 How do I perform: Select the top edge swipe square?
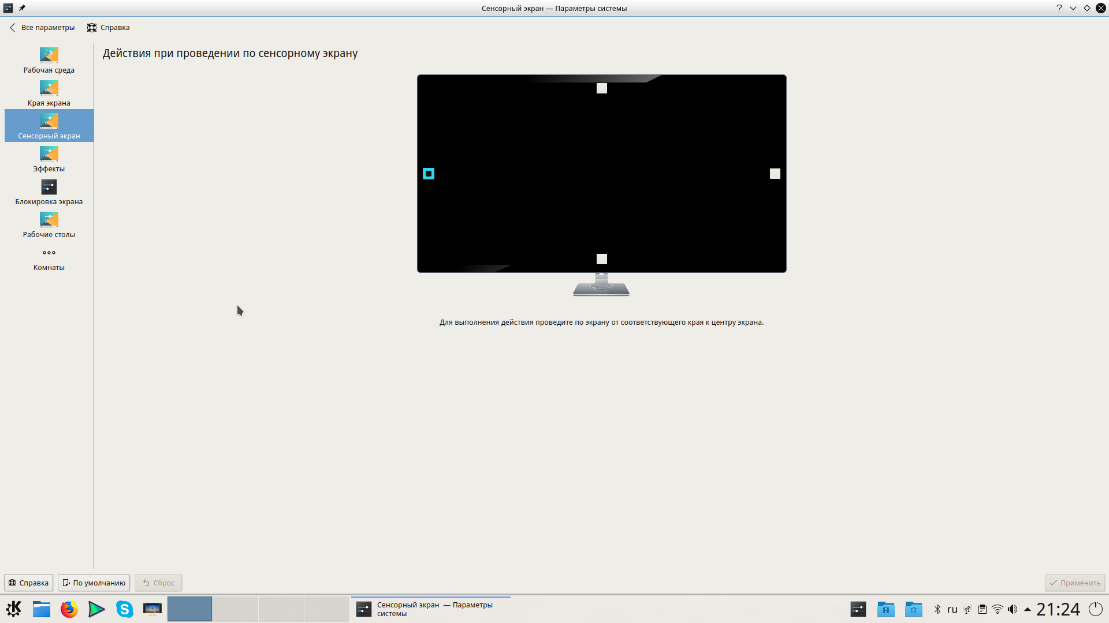[x=602, y=88]
